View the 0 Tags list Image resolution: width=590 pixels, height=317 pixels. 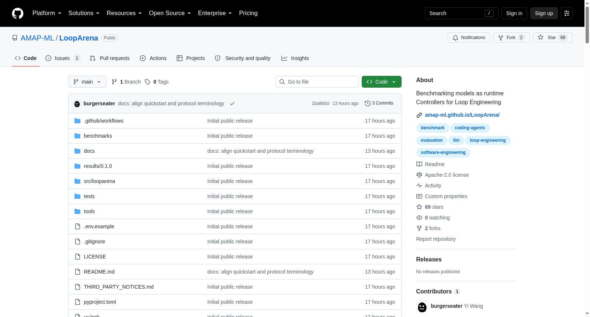(157, 82)
